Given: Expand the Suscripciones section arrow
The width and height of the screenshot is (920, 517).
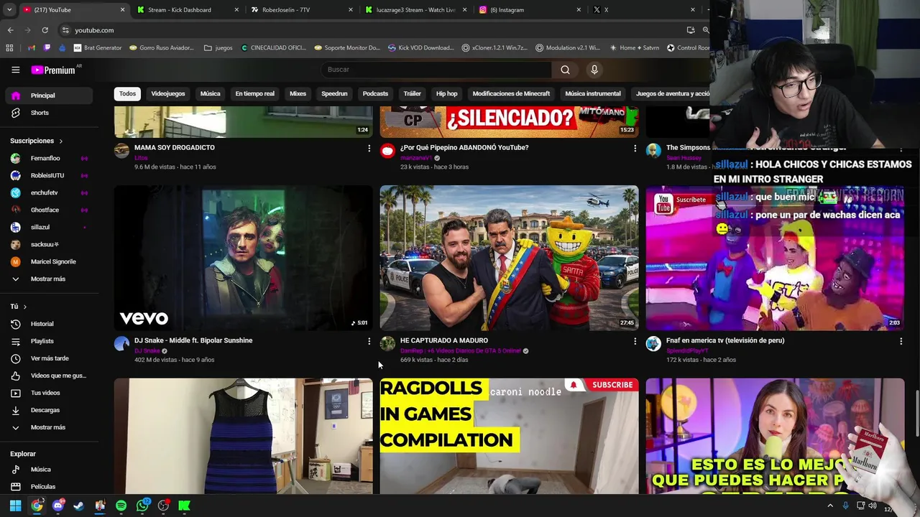Looking at the screenshot, I should click(61, 141).
